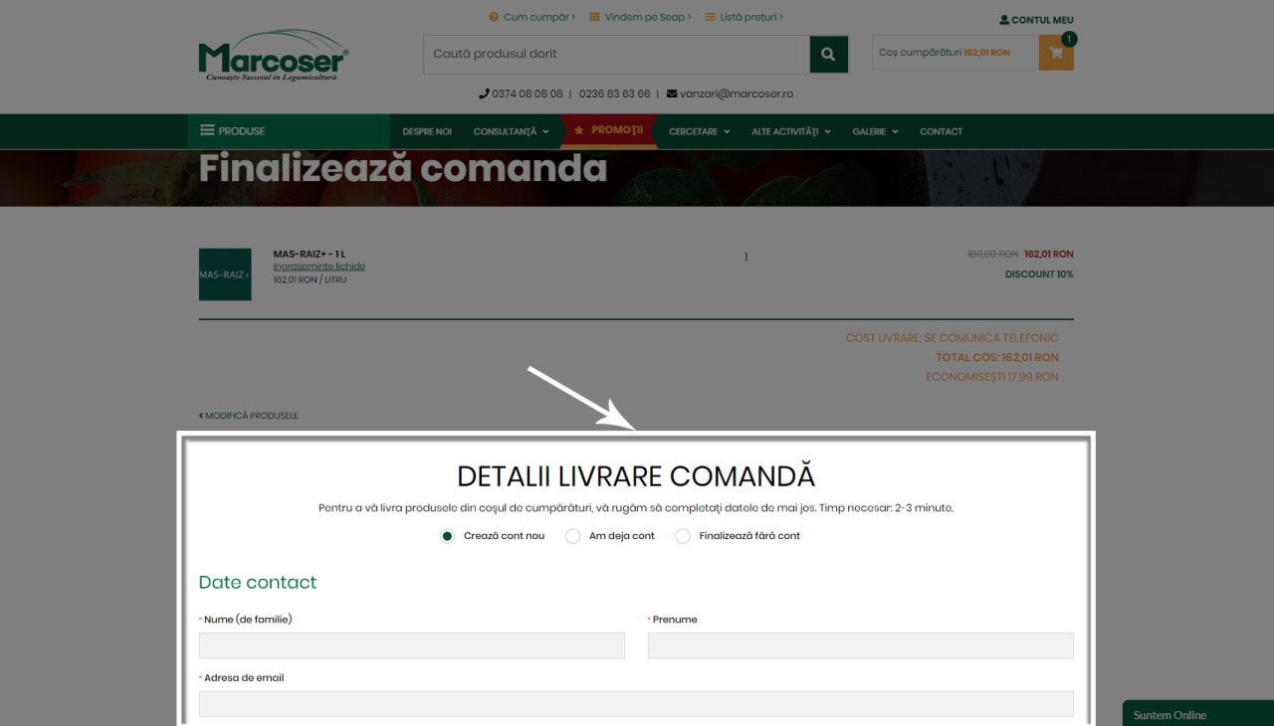Open the PROMOȚII menu item
This screenshot has height=726, width=1274.
point(609,130)
